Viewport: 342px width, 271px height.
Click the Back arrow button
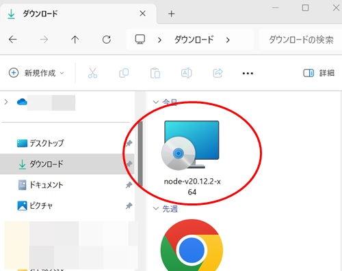coord(12,40)
